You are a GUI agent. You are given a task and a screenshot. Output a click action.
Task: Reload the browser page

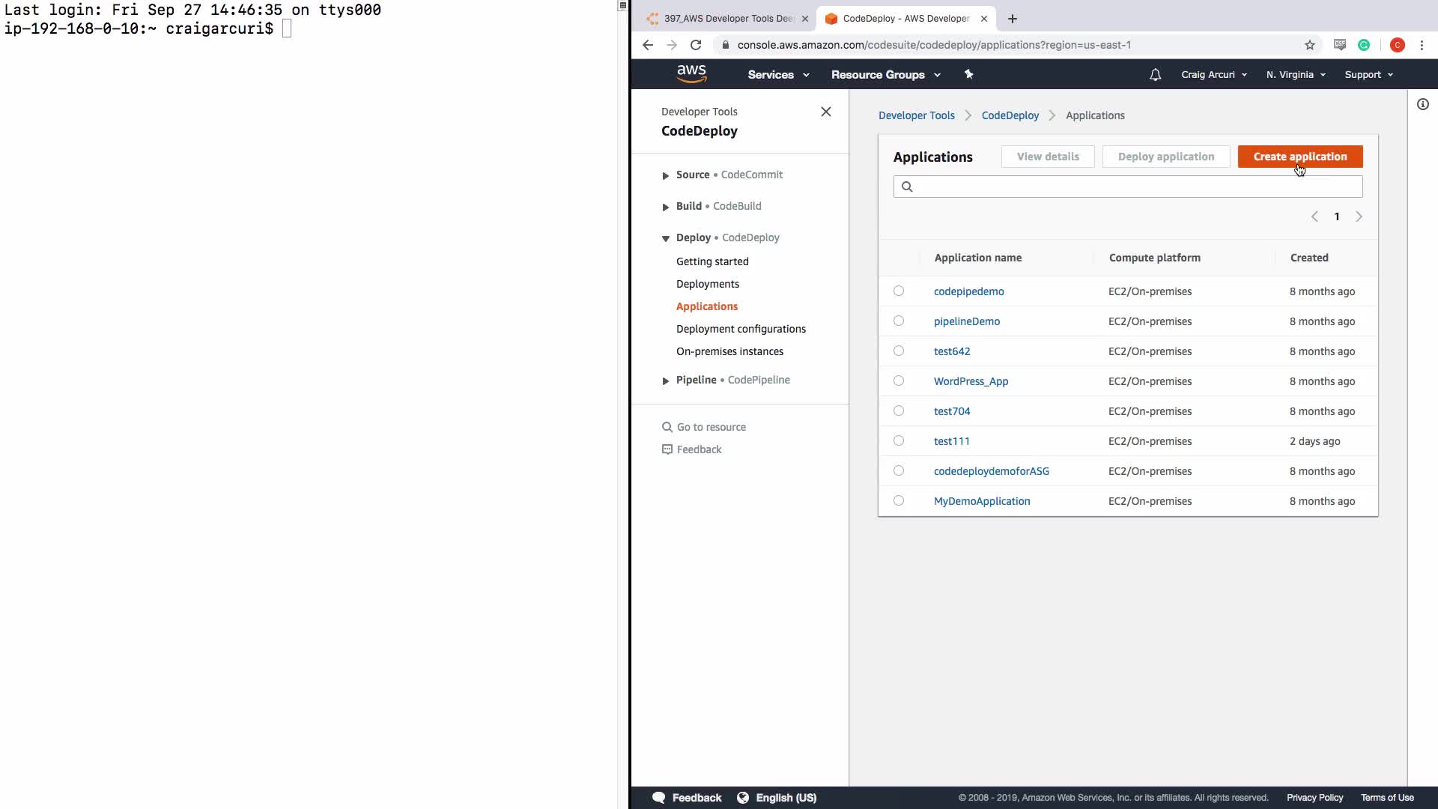[x=696, y=45]
